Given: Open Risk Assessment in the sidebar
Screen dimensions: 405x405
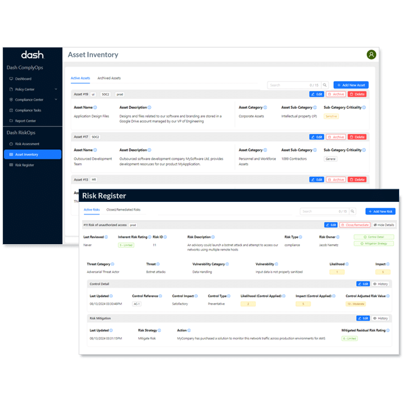Looking at the screenshot, I should coord(24,144).
